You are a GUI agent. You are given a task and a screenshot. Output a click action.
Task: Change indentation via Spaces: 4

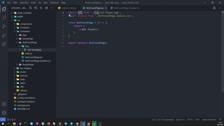(x=180, y=120)
